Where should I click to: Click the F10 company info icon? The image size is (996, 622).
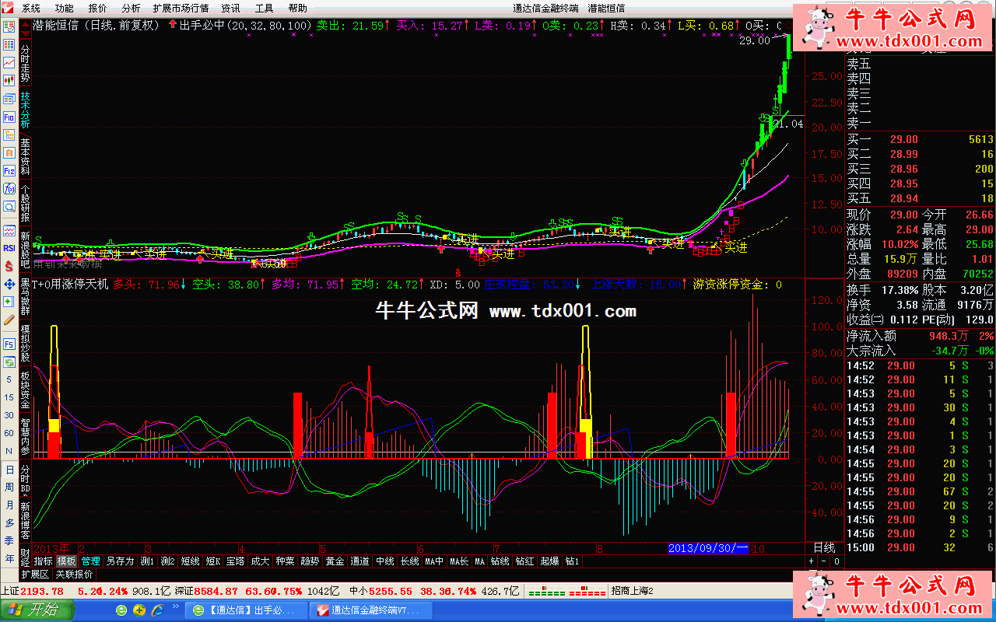pyautogui.click(x=9, y=117)
